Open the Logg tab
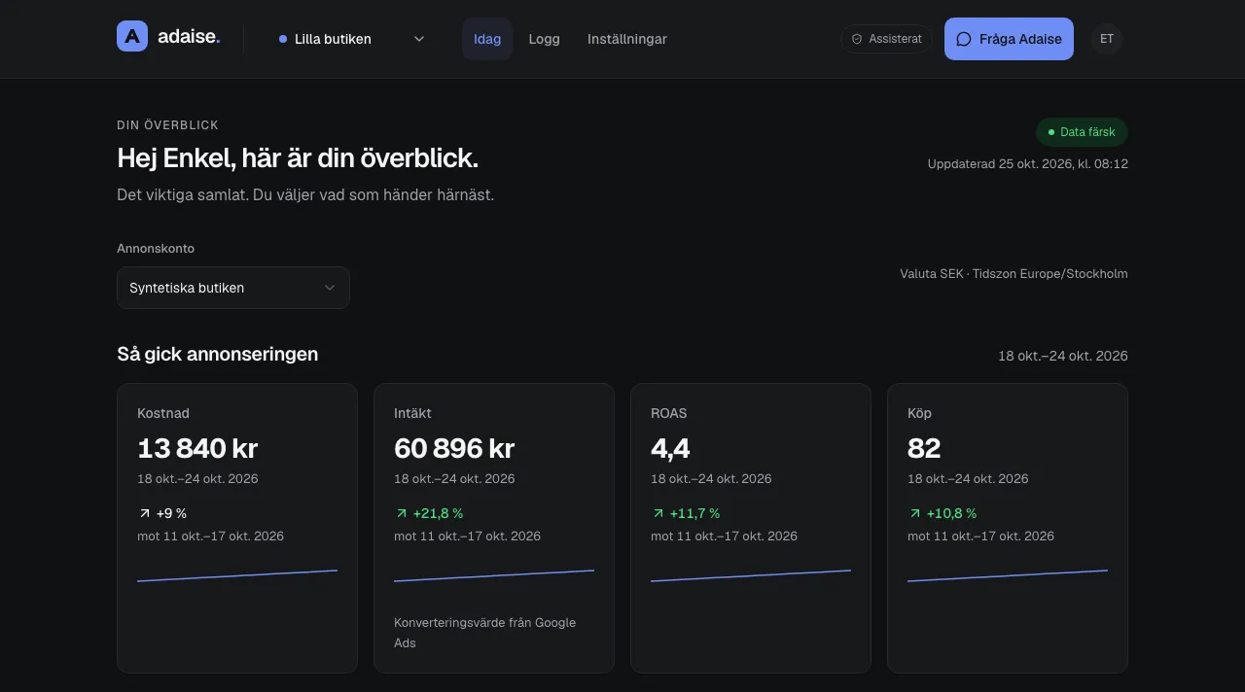This screenshot has height=692, width=1245. (x=544, y=39)
